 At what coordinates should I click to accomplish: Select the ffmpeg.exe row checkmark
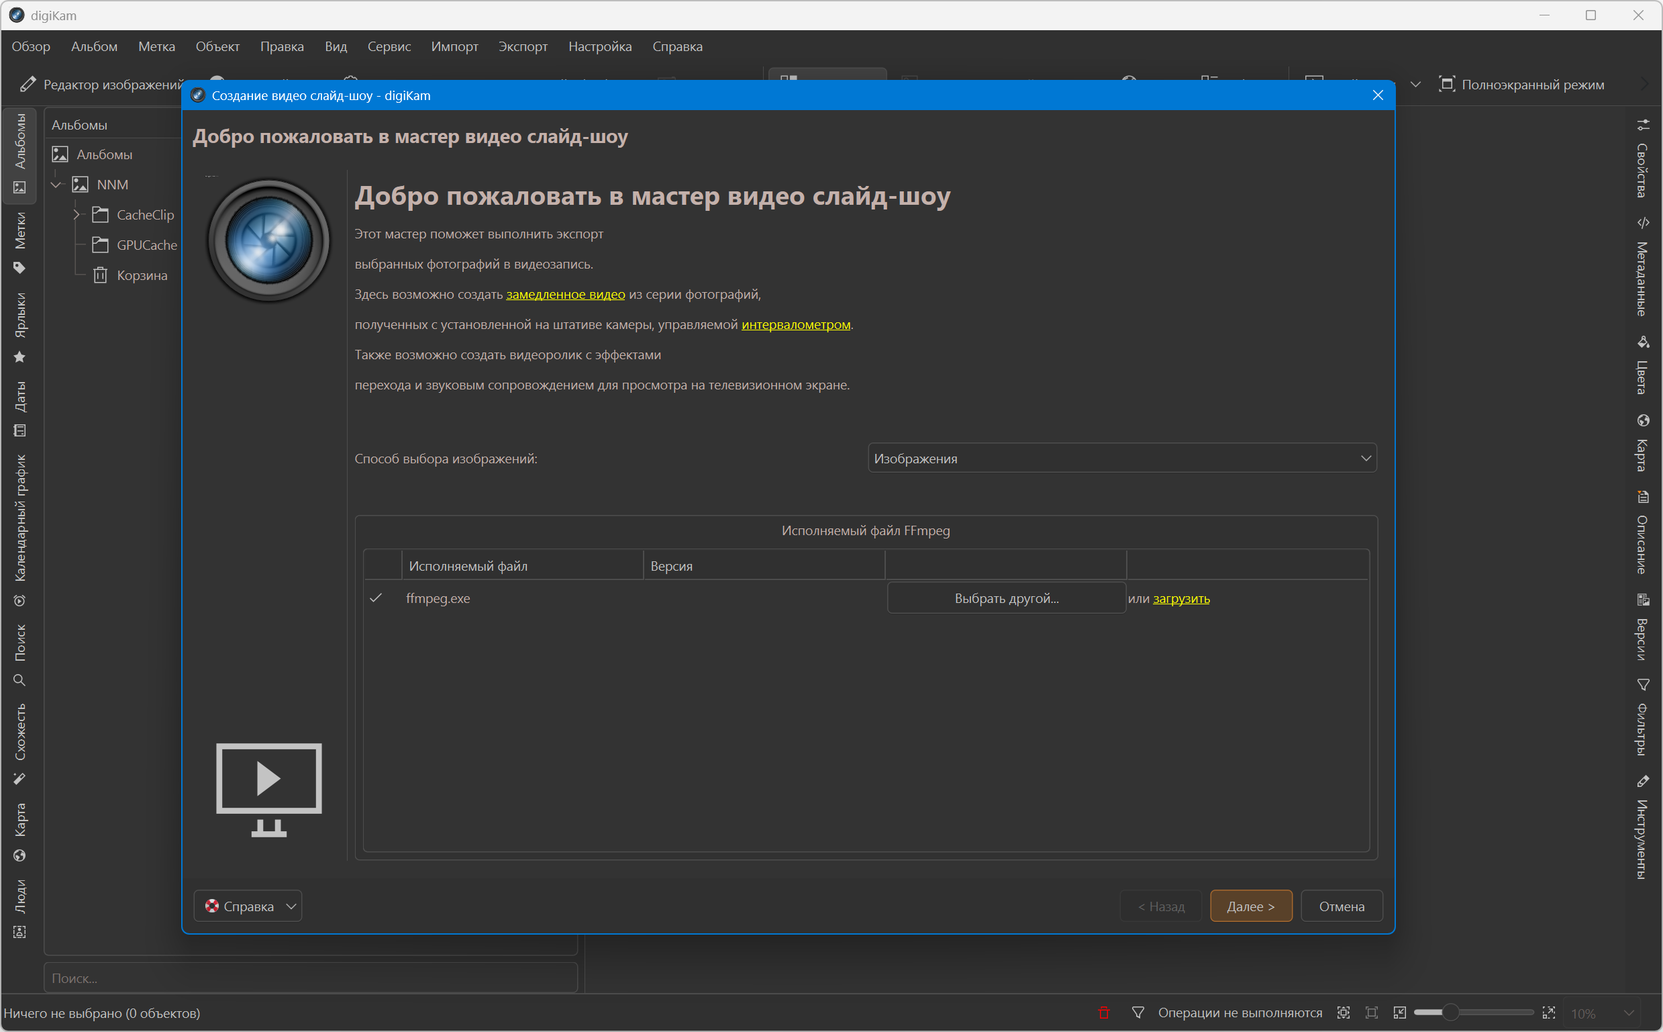[x=375, y=599]
